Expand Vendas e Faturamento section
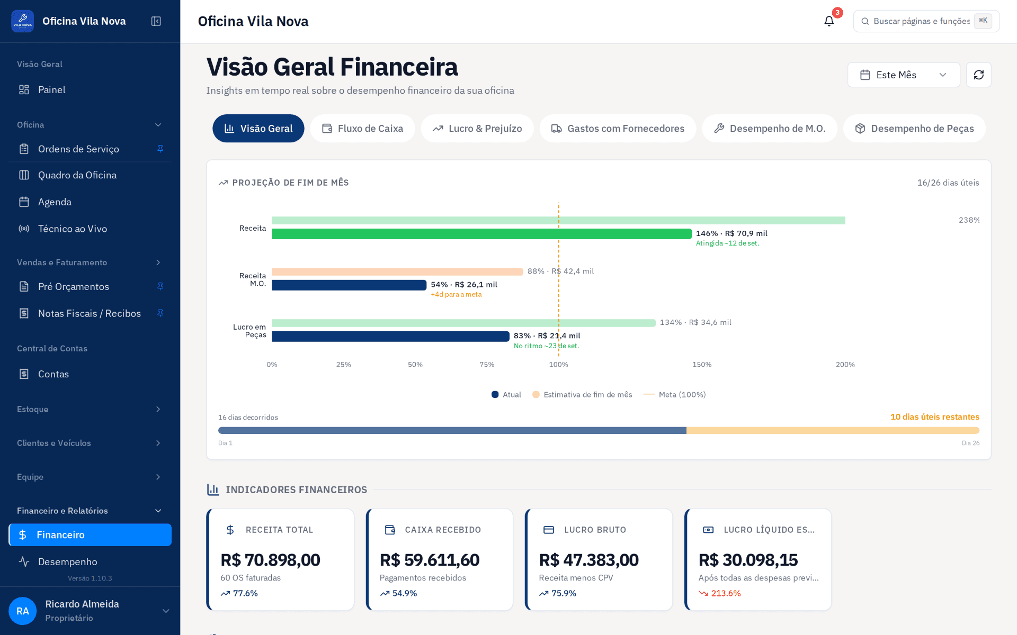Viewport: 1017px width, 635px height. coord(158,262)
